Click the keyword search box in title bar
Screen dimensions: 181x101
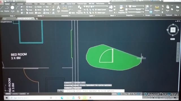coord(121,1)
